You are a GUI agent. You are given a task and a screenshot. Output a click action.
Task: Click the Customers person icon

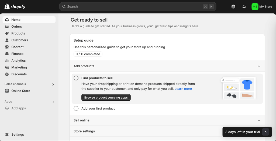click(7, 40)
